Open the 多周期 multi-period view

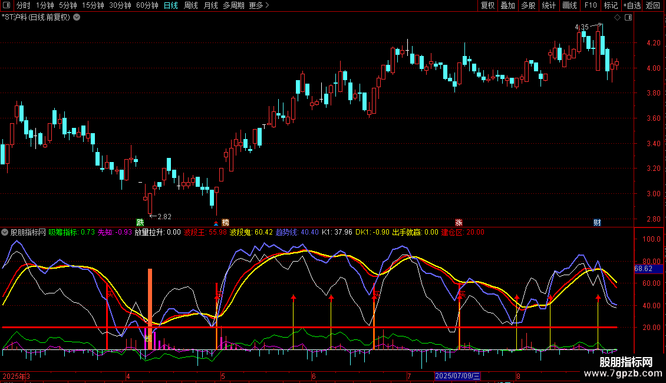click(x=233, y=5)
